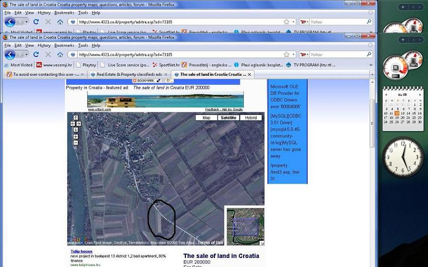Go back in the rear Firefox window

[x=10, y=22]
